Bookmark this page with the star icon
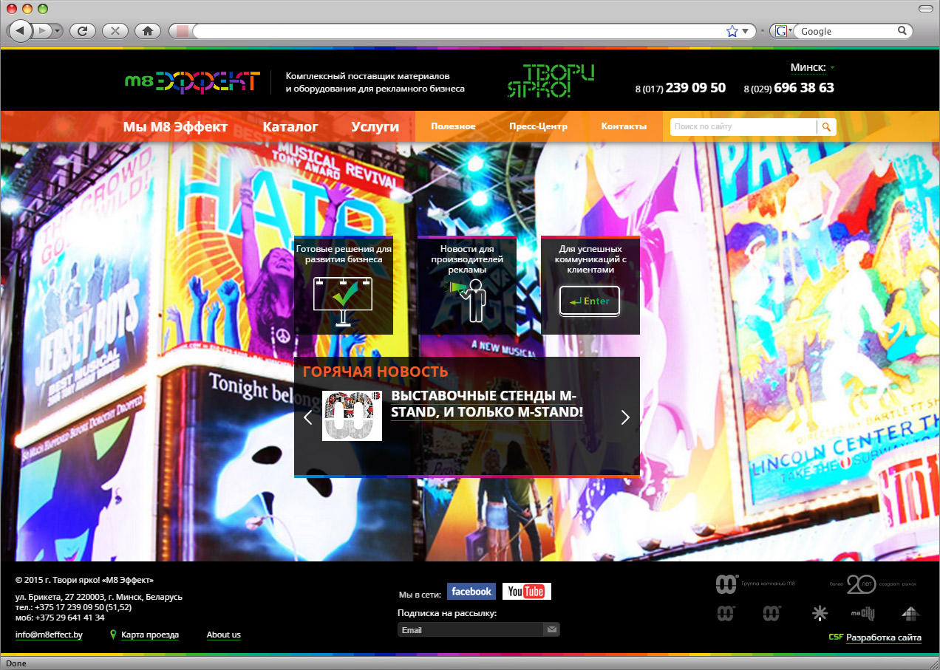Screen dimensions: 940x670 [732, 31]
